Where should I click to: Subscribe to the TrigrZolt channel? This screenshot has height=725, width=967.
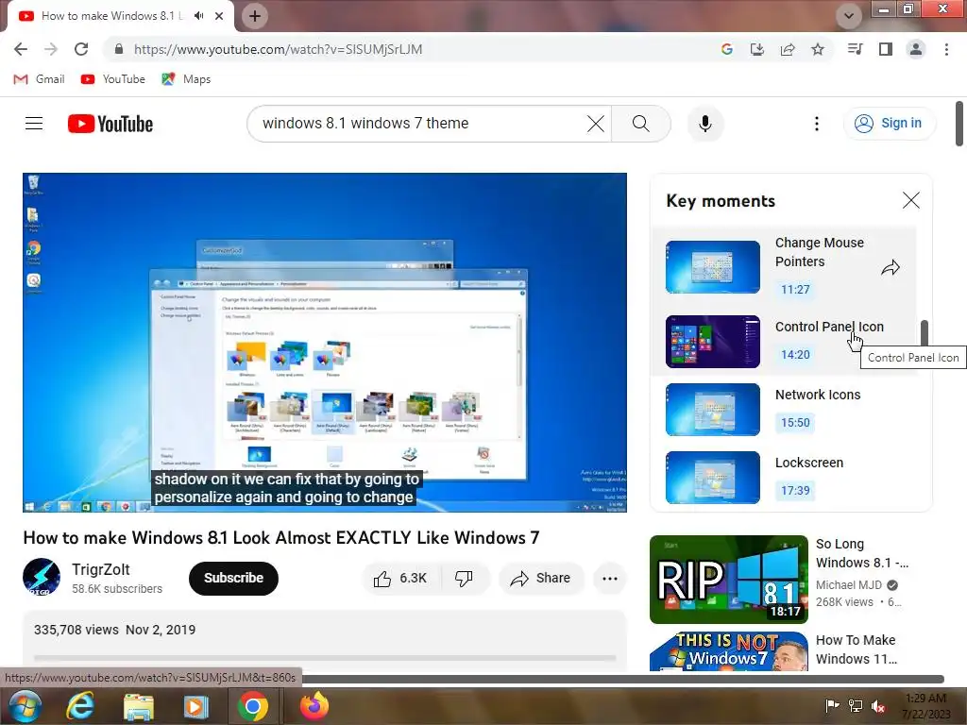[x=234, y=579]
